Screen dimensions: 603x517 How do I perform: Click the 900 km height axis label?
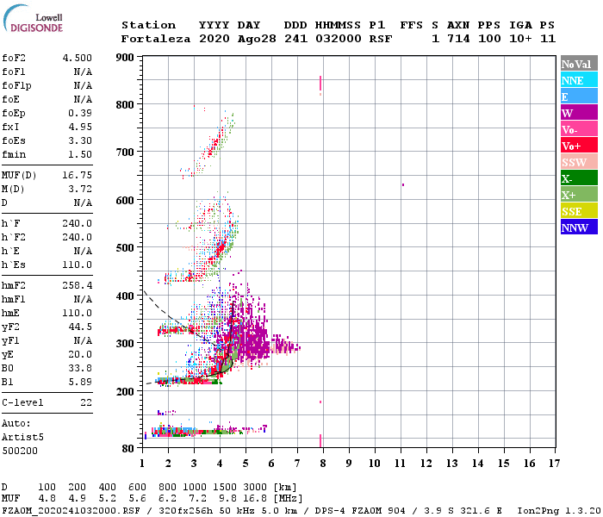pos(125,58)
